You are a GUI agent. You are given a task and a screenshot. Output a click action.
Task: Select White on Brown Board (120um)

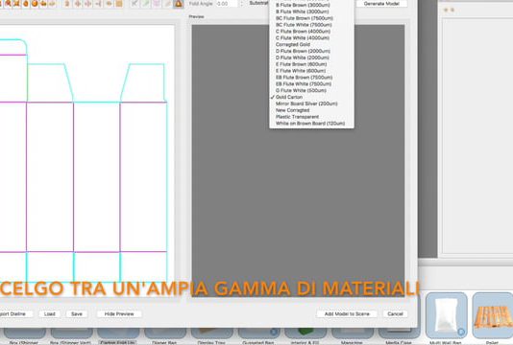[311, 124]
